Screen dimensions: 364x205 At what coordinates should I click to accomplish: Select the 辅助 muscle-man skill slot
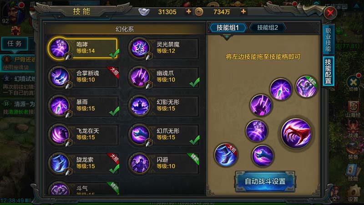pos(306,87)
